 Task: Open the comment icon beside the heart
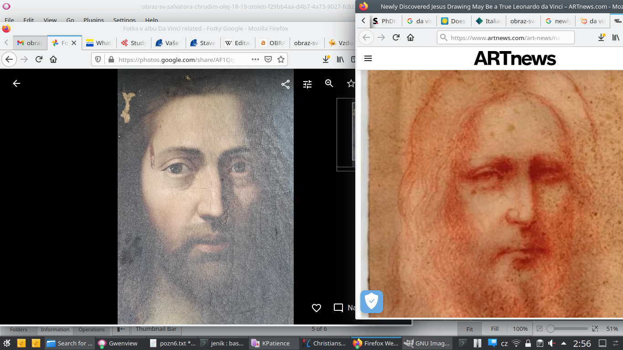(x=338, y=308)
